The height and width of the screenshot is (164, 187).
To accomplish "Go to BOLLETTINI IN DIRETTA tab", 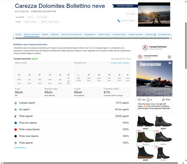I will pyautogui.click(x=72, y=35).
